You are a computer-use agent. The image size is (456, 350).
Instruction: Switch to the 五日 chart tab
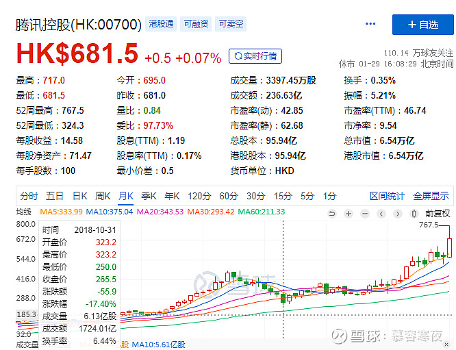(55, 196)
